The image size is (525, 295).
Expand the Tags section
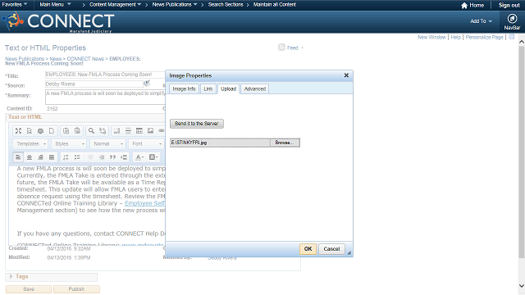tap(11, 276)
